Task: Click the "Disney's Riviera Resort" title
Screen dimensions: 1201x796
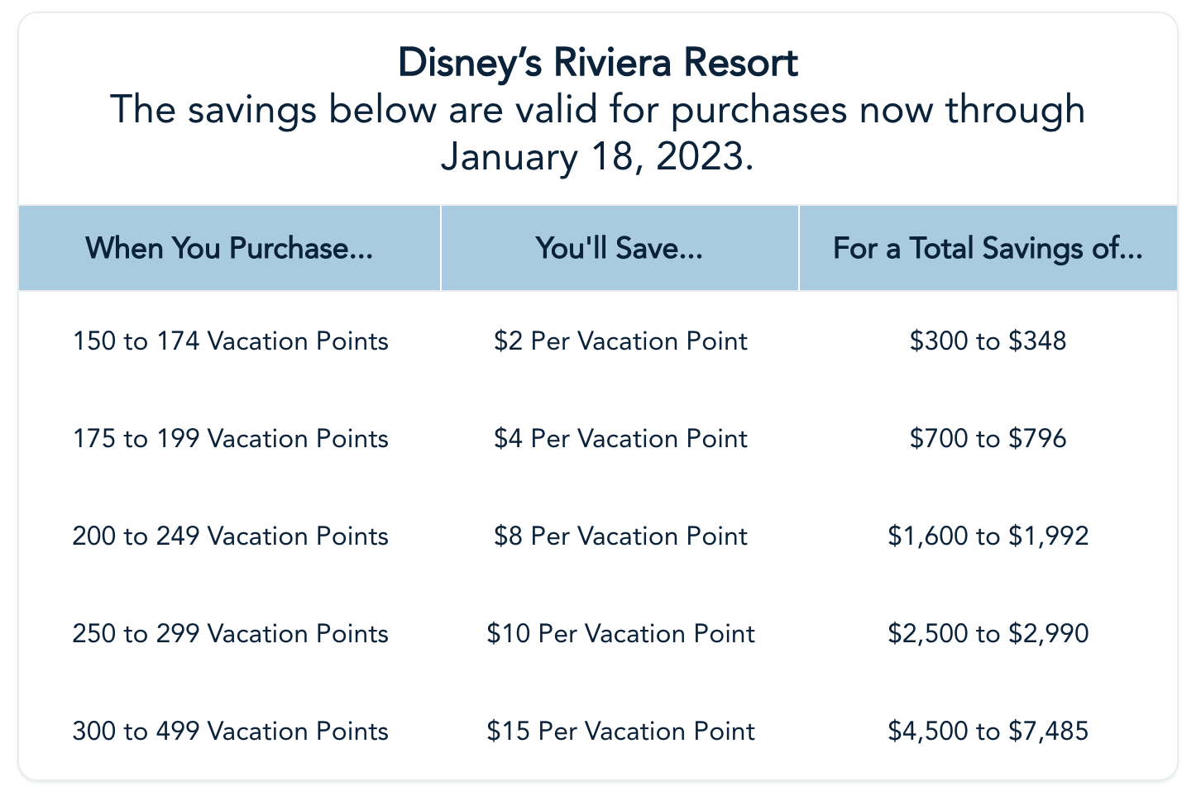Action: [598, 63]
